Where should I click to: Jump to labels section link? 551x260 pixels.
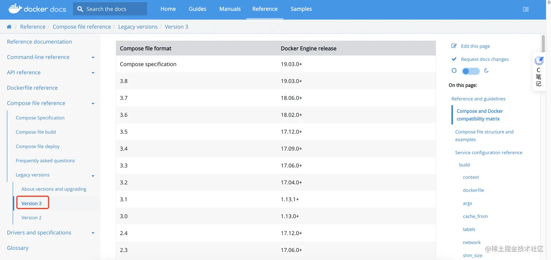point(469,229)
